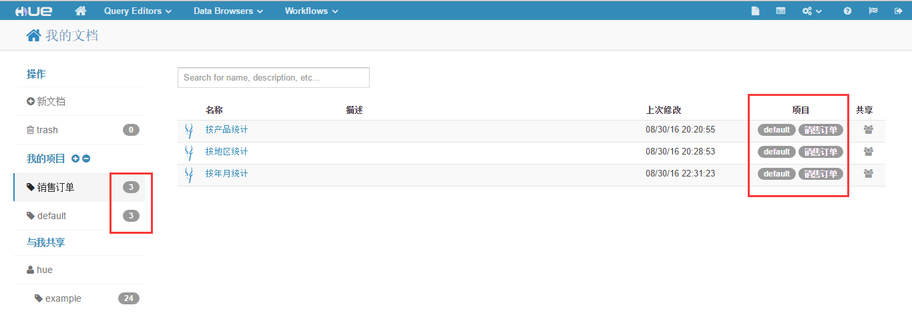912x323 pixels.
Task: Click the example count badge 24
Action: tap(129, 298)
